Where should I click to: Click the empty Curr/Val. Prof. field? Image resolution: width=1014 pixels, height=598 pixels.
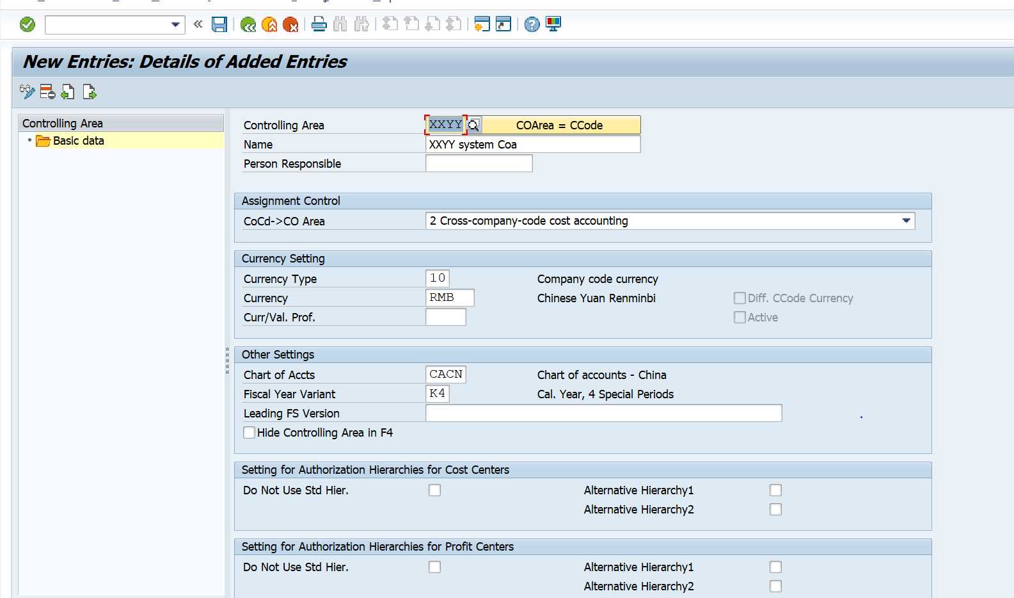click(x=446, y=317)
